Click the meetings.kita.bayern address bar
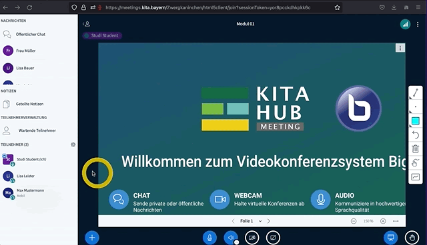This screenshot has height=245, width=427. (x=207, y=7)
